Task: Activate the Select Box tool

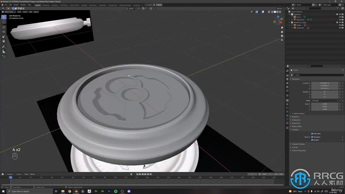Action: tap(4, 17)
